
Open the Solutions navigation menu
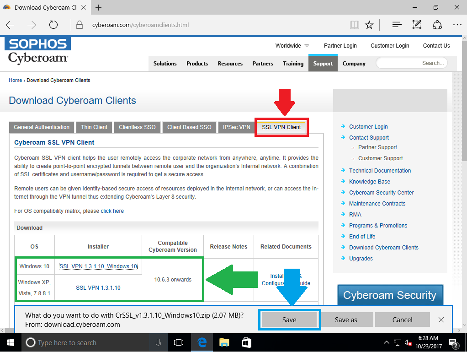[165, 64]
